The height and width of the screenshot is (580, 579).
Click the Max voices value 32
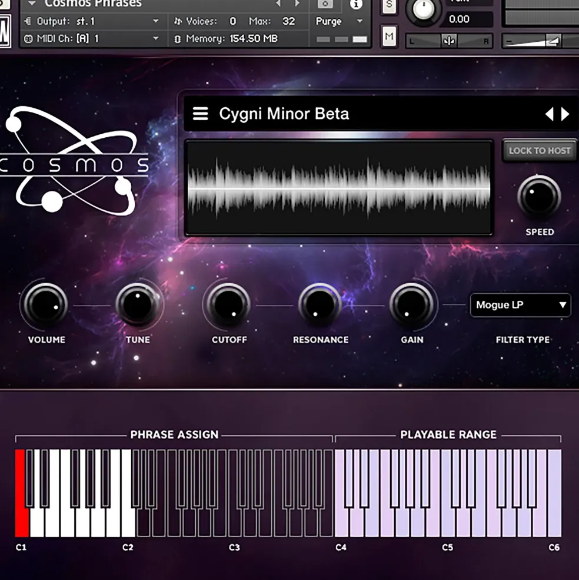click(x=289, y=21)
